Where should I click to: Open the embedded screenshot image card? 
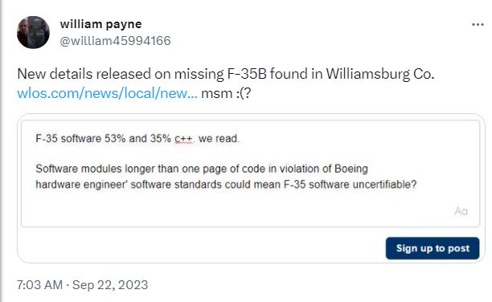251,188
